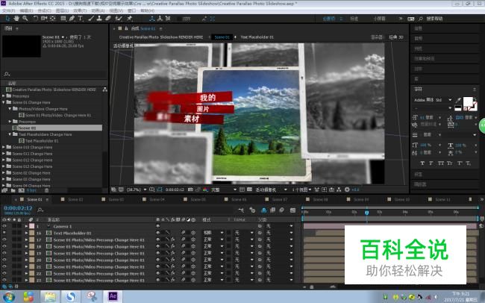485x303 pixels.
Task: Click the take snapshot camera icon
Action: (x=190, y=190)
